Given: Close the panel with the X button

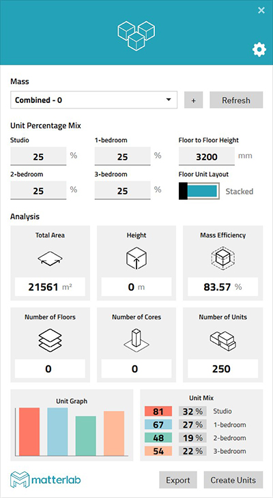Looking at the screenshot, I should click(261, 10).
